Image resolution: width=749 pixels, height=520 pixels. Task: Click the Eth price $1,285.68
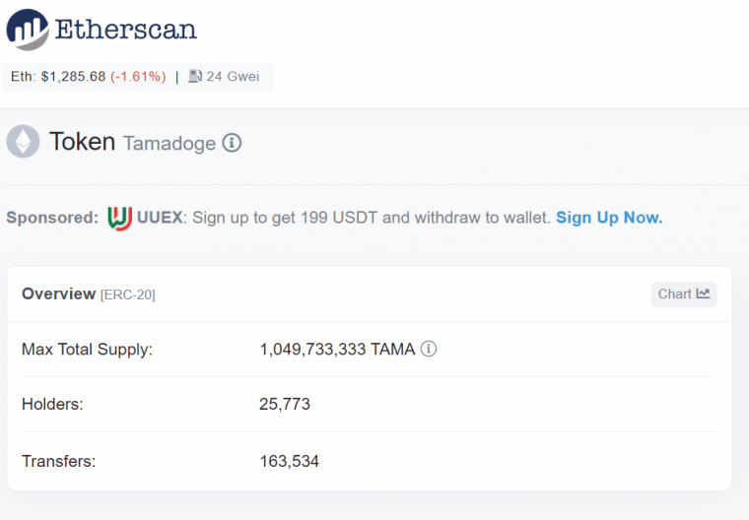click(x=73, y=77)
